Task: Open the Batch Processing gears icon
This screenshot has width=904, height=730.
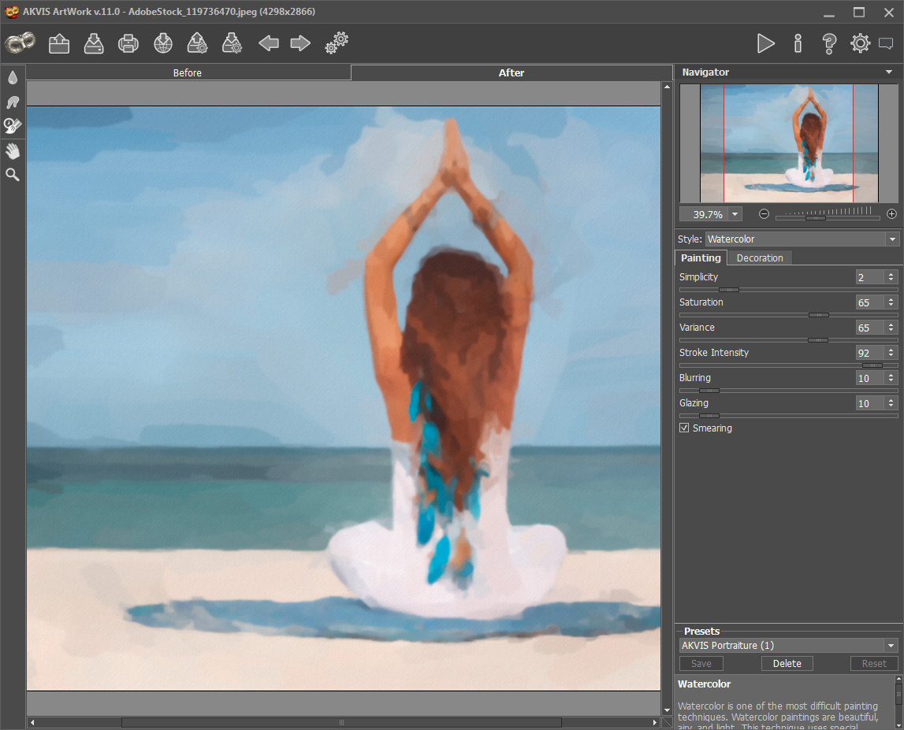Action: point(336,43)
